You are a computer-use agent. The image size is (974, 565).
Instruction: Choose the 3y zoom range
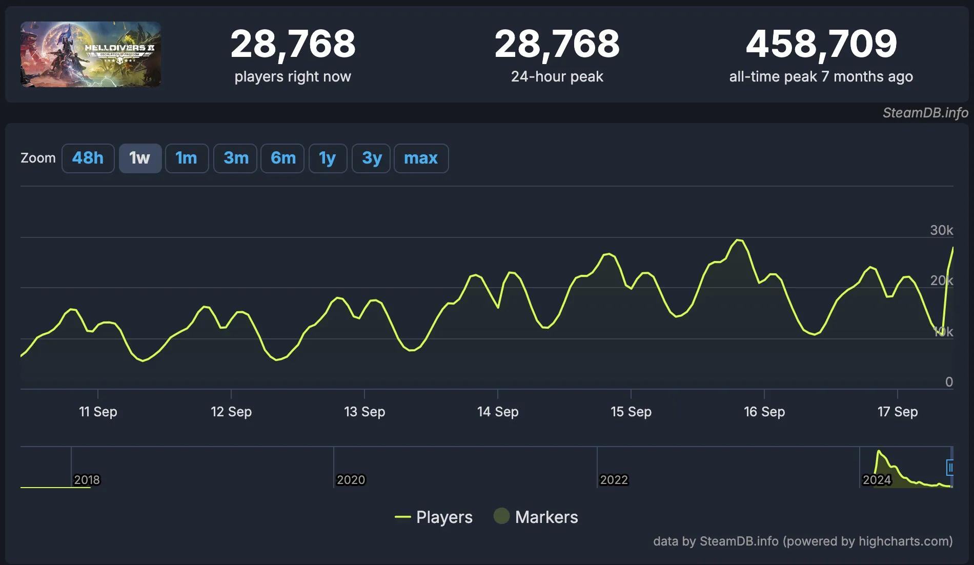(371, 158)
